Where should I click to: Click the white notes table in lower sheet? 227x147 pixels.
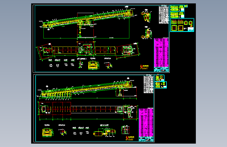click(148, 84)
